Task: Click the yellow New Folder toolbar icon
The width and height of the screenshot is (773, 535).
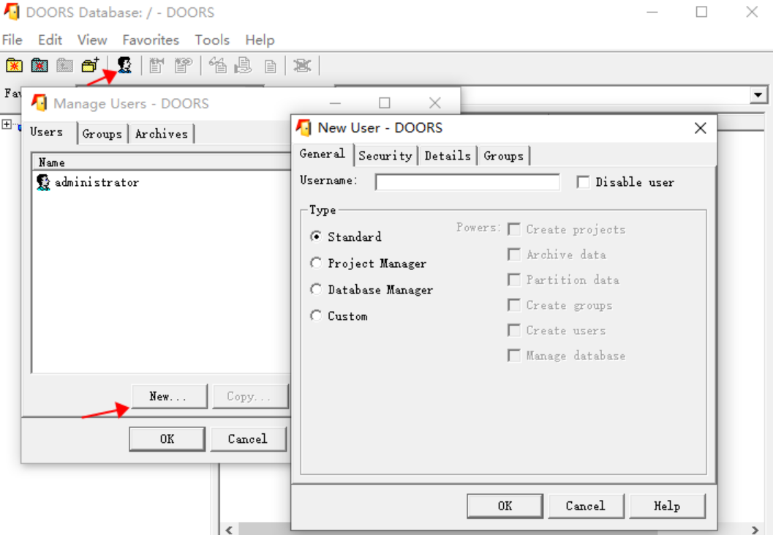Action: tap(14, 65)
